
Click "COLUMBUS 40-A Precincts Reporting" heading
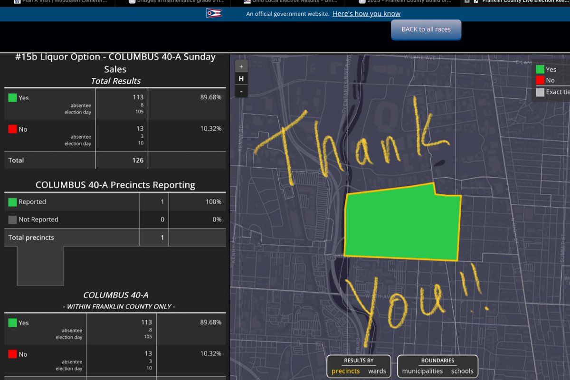click(x=115, y=185)
